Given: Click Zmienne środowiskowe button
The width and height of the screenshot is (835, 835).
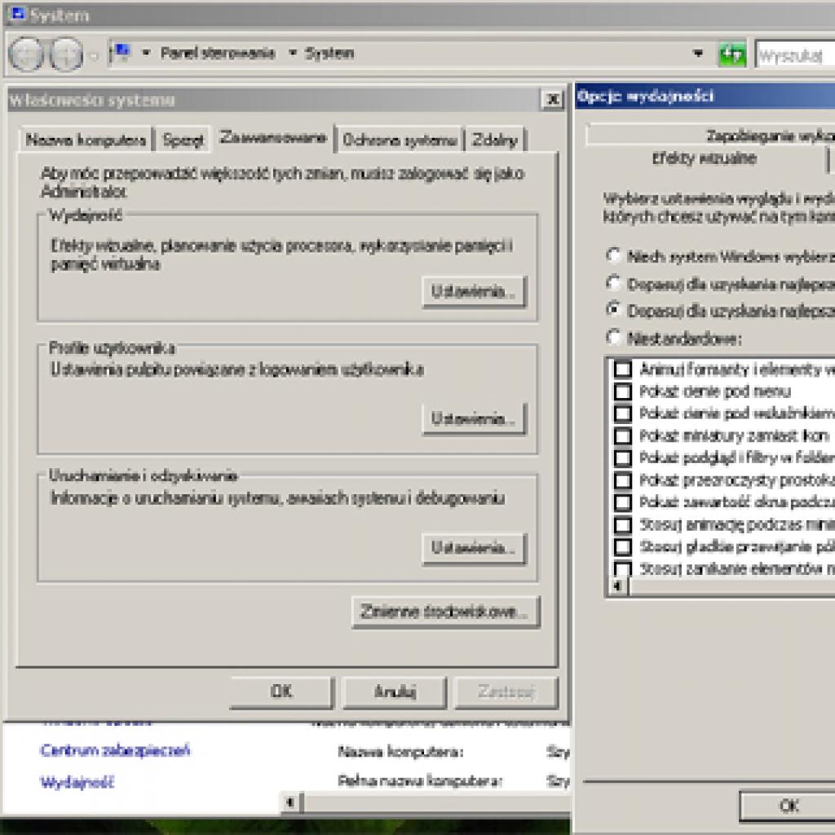Looking at the screenshot, I should 445,612.
